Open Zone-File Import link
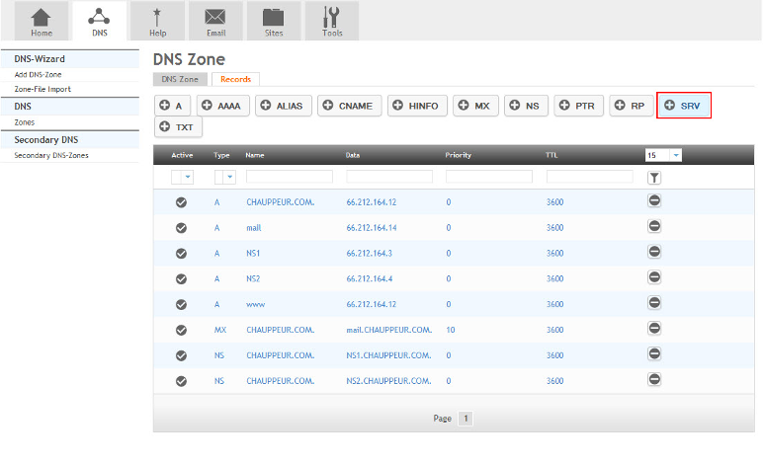 (42, 89)
